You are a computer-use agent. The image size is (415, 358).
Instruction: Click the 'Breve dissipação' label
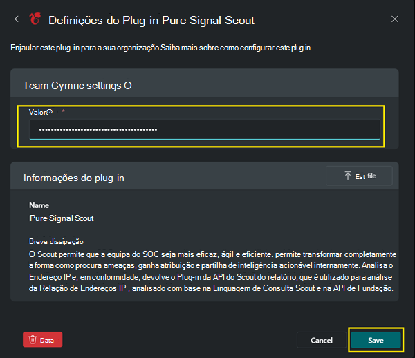click(x=56, y=241)
